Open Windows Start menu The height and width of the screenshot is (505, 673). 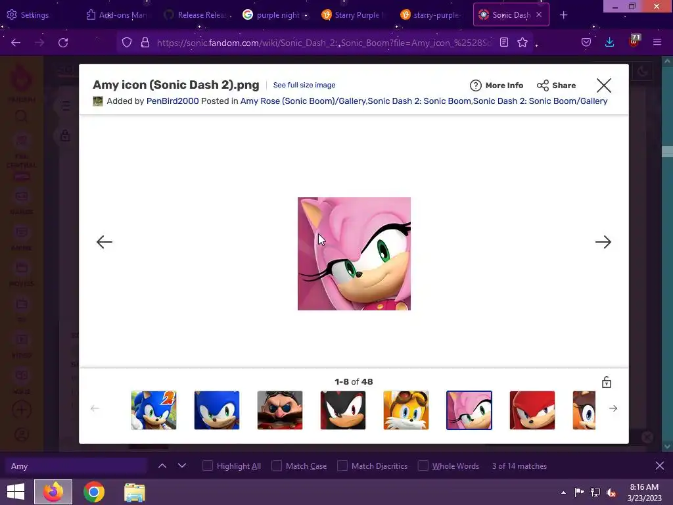(x=16, y=492)
